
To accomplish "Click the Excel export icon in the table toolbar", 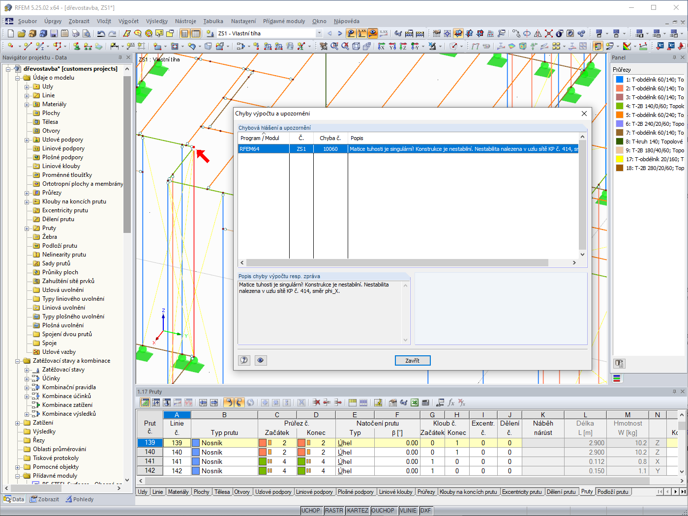I will (x=415, y=402).
